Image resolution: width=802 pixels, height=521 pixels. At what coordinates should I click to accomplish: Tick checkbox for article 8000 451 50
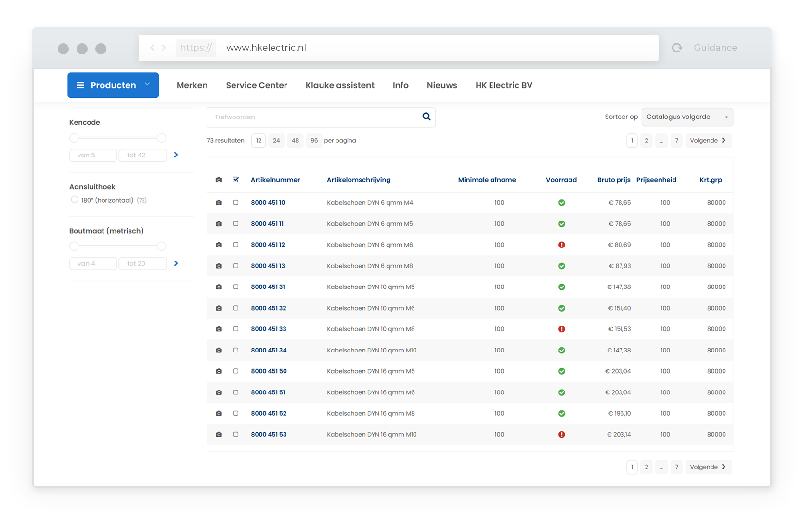point(235,371)
